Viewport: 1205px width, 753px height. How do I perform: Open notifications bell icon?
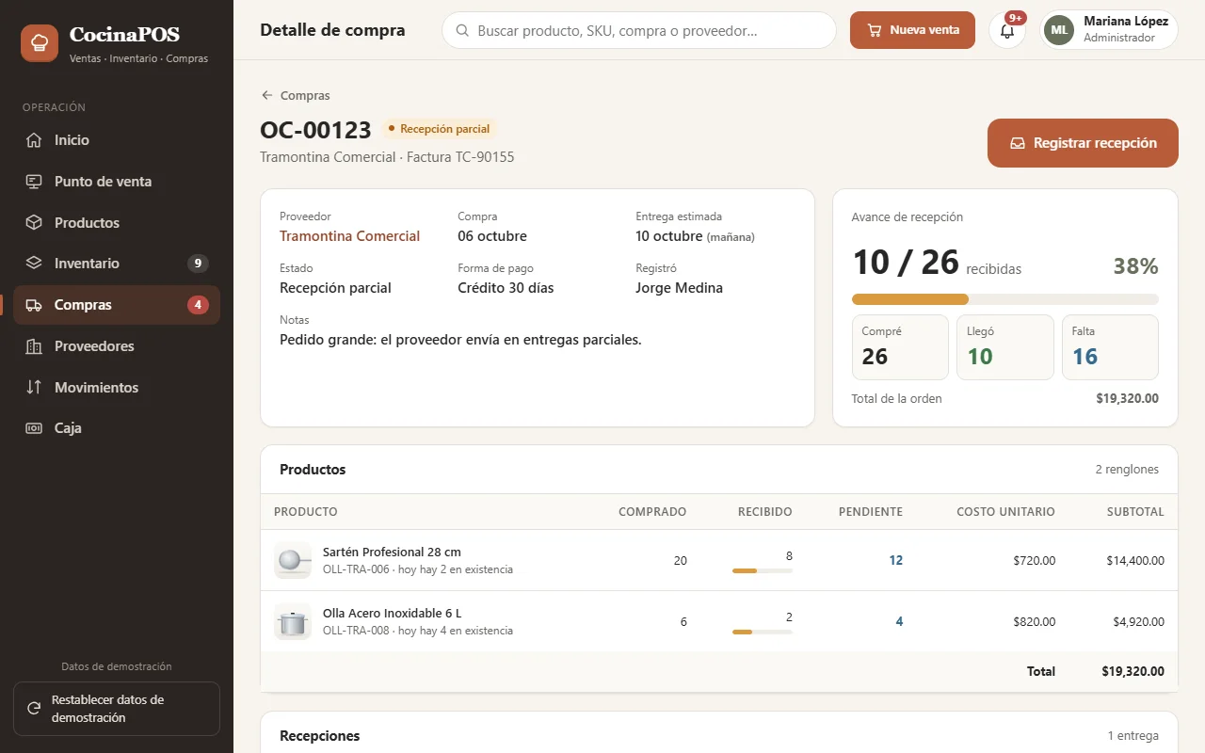[1007, 30]
